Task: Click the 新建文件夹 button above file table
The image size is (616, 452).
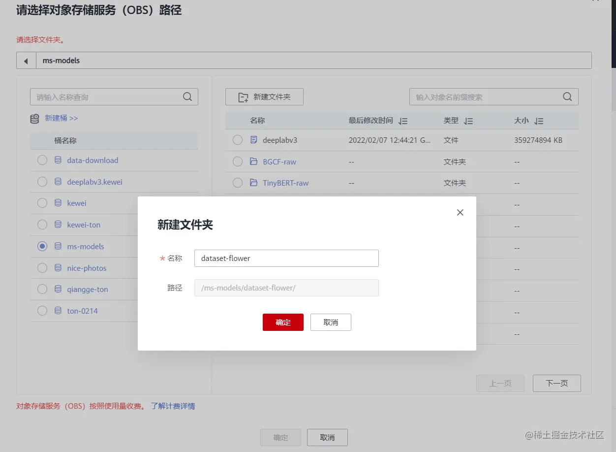Action: tap(264, 97)
